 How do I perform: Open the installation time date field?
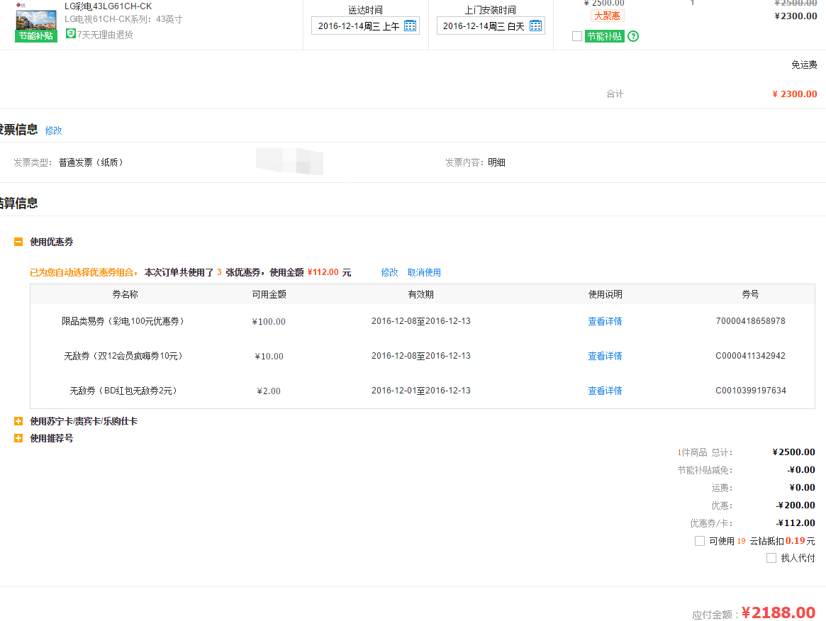[x=491, y=26]
